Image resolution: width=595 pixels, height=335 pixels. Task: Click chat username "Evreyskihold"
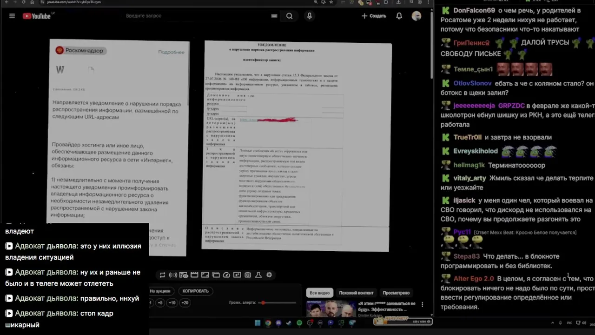(x=476, y=151)
